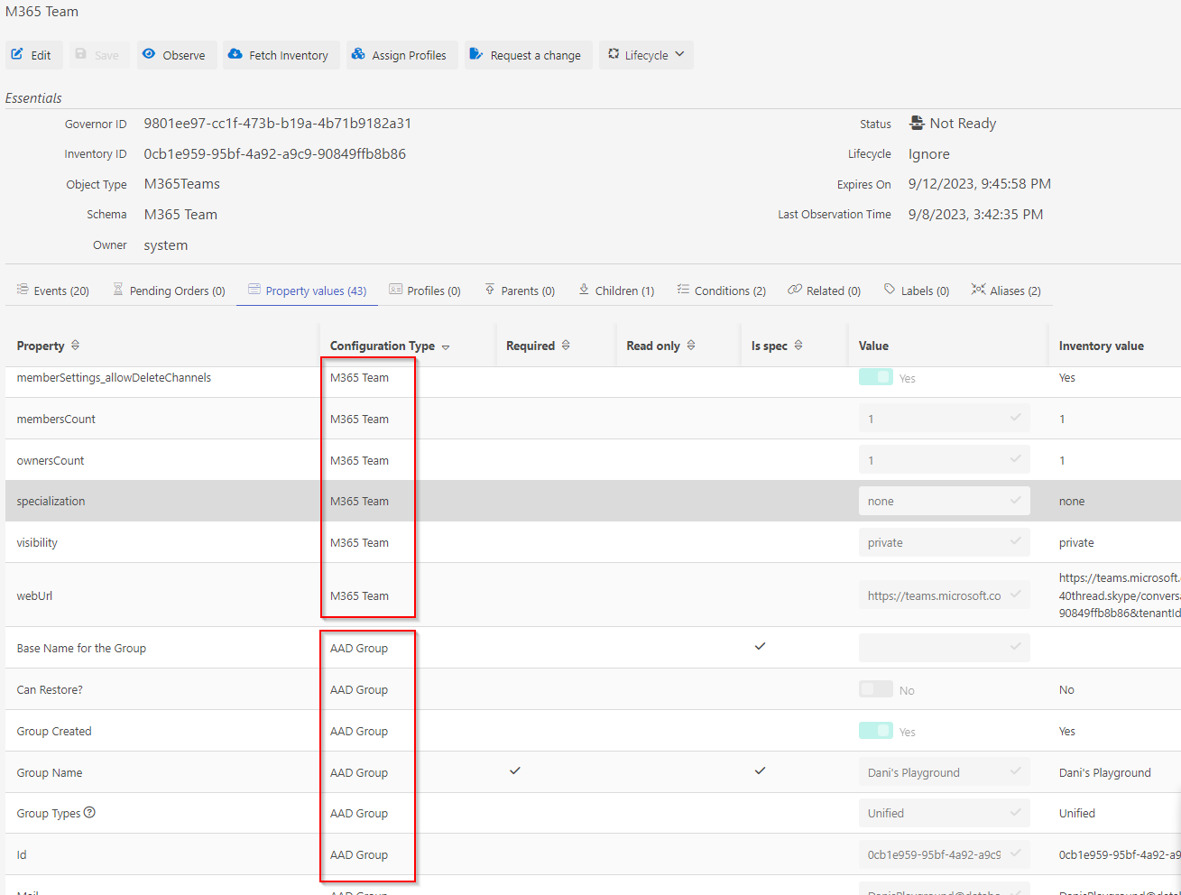Click the Request a change icon

click(x=476, y=54)
